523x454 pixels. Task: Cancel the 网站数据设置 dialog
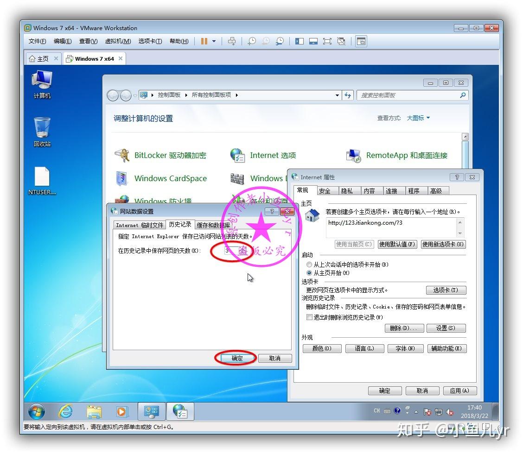275,358
